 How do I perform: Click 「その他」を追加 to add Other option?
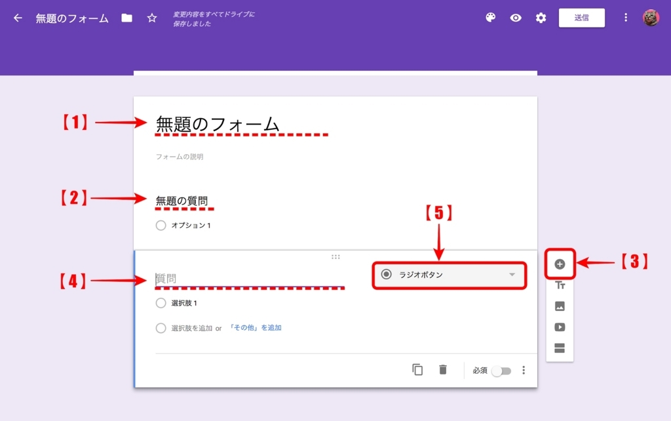tap(256, 329)
